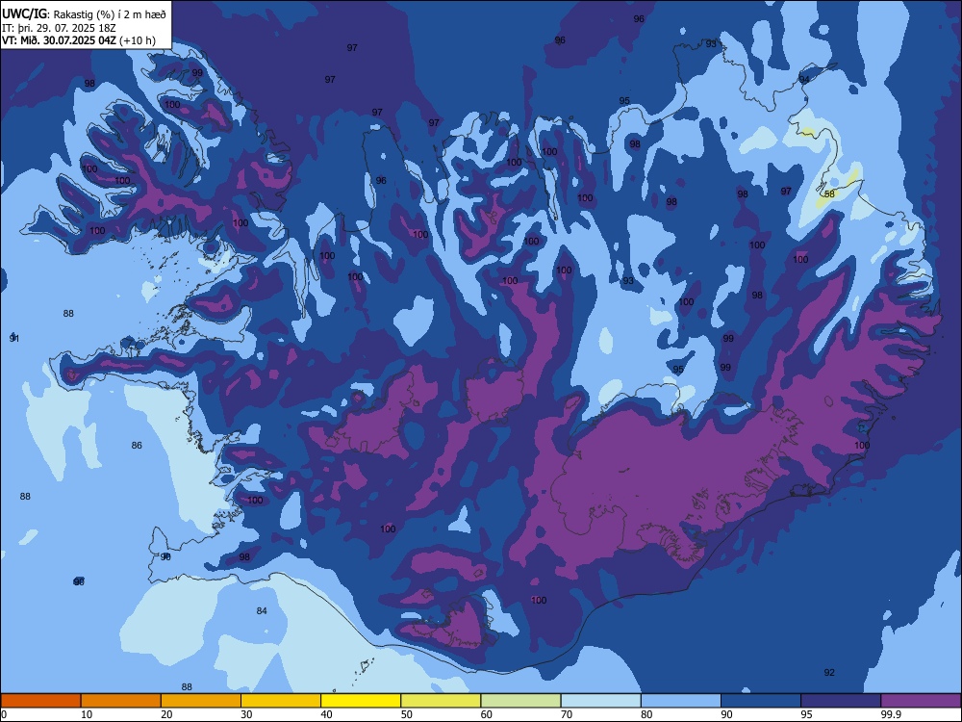962x722 pixels.
Task: Click the medium blue 90–95 legend swatch
Action: click(x=761, y=701)
